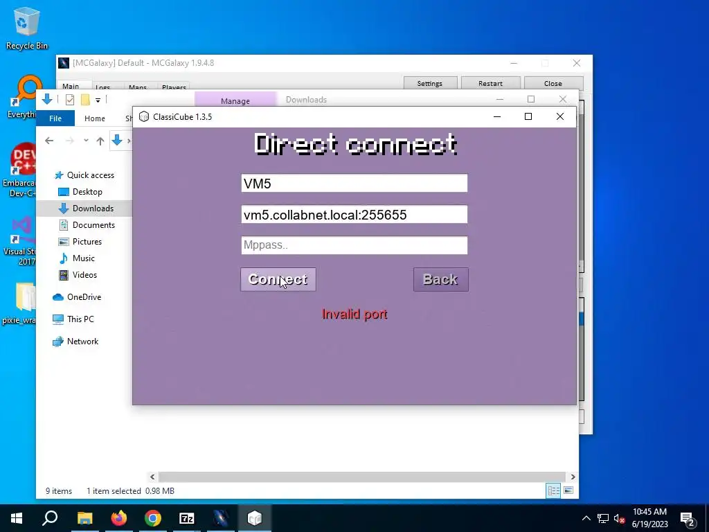
Task: Click the horizontal scrollbar right arrow
Action: pyautogui.click(x=573, y=477)
